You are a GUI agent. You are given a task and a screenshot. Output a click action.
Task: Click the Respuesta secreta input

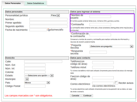98,52
